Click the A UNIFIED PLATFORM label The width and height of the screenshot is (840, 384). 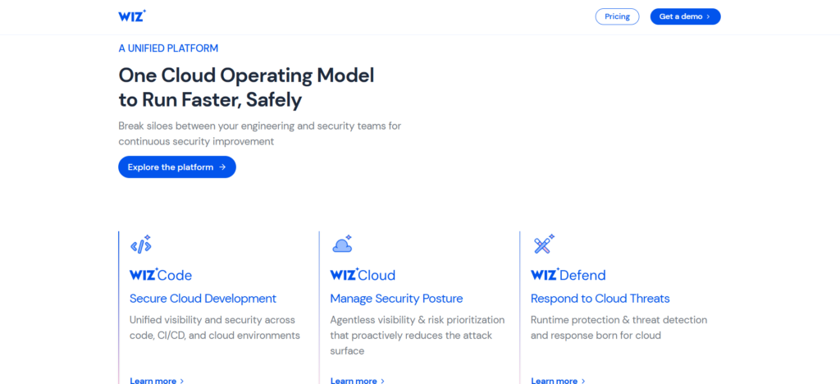coord(168,48)
